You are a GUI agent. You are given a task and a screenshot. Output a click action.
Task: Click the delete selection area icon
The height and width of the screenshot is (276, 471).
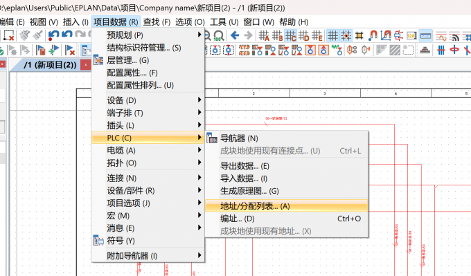pos(8,35)
